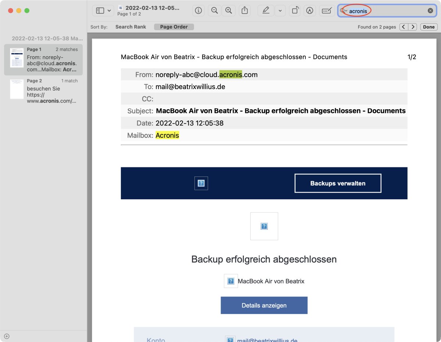441x342 pixels.
Task: Go to next search result arrow
Action: point(413,26)
